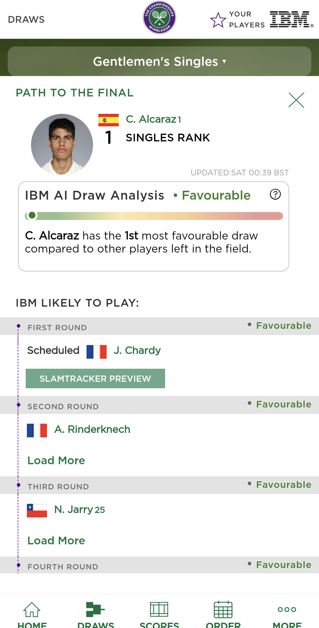This screenshot has width=319, height=628.
Task: Open A. Rinderknech's player profile
Action: (92, 429)
